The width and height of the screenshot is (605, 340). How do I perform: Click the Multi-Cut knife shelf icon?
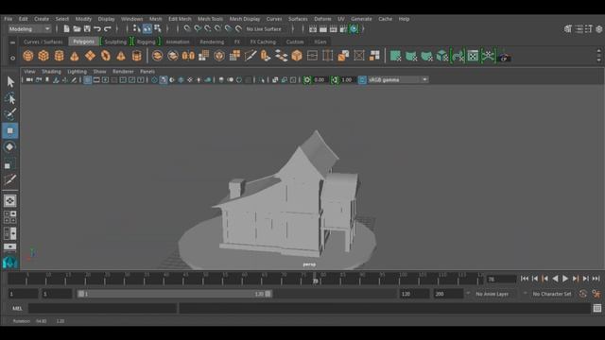(x=250, y=56)
